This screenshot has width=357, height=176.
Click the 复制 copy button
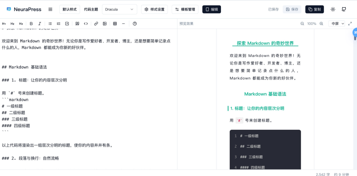314,9
